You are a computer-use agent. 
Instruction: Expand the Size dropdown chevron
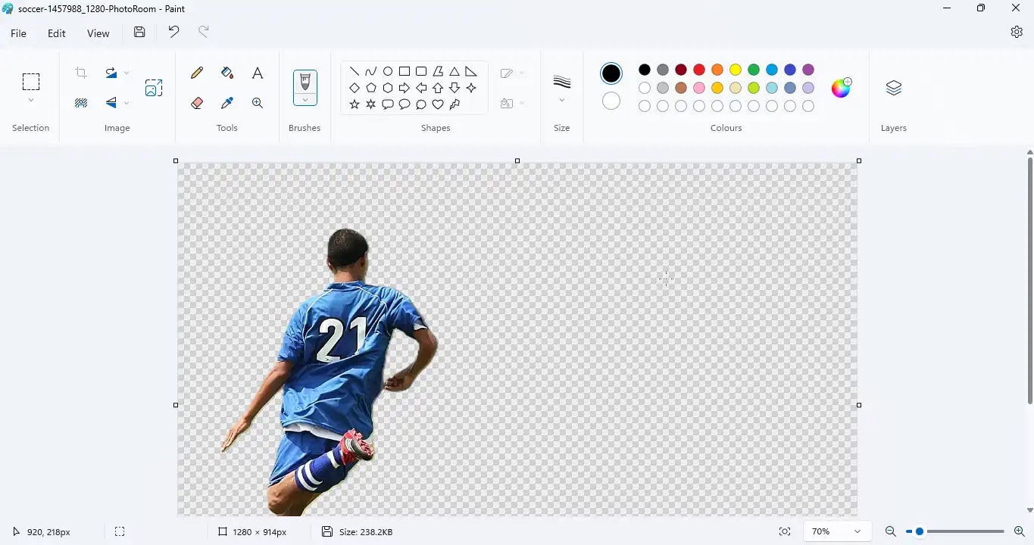tap(562, 101)
